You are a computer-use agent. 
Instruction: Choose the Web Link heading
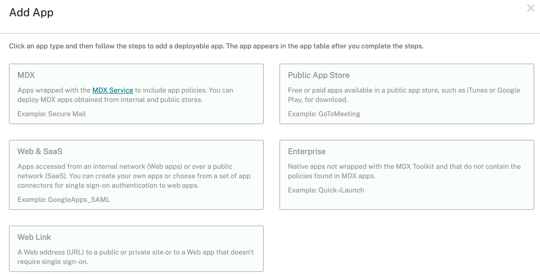coord(34,237)
